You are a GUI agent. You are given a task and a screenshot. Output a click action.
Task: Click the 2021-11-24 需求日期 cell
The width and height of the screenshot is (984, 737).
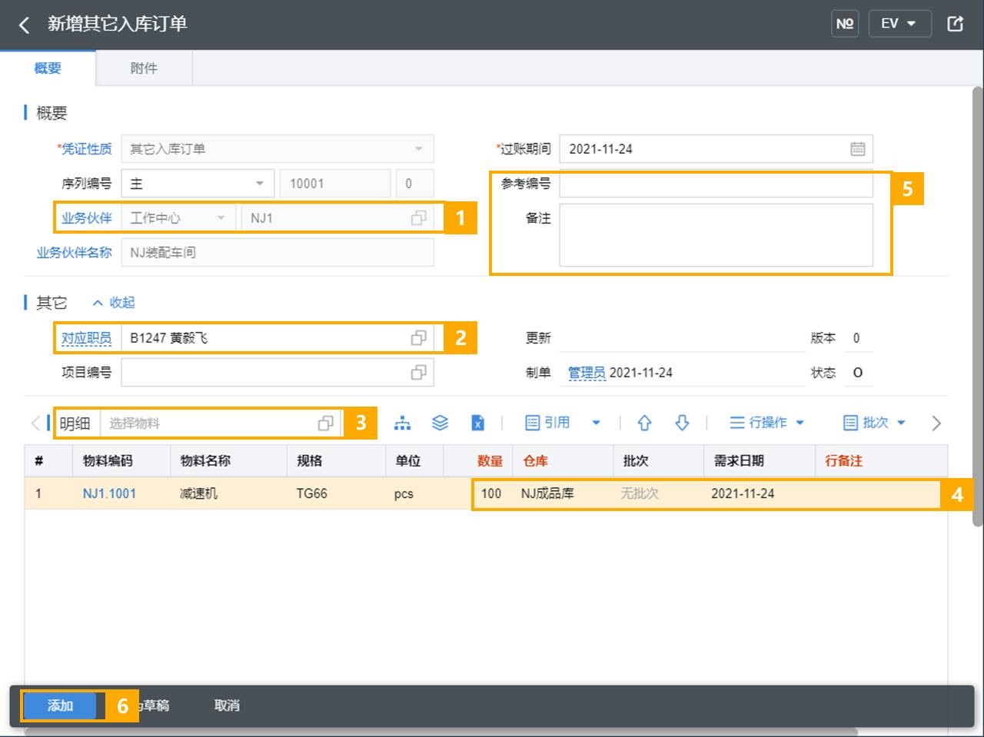pos(743,493)
